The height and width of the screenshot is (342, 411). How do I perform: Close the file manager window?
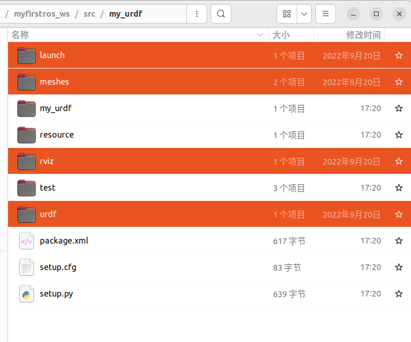point(399,14)
